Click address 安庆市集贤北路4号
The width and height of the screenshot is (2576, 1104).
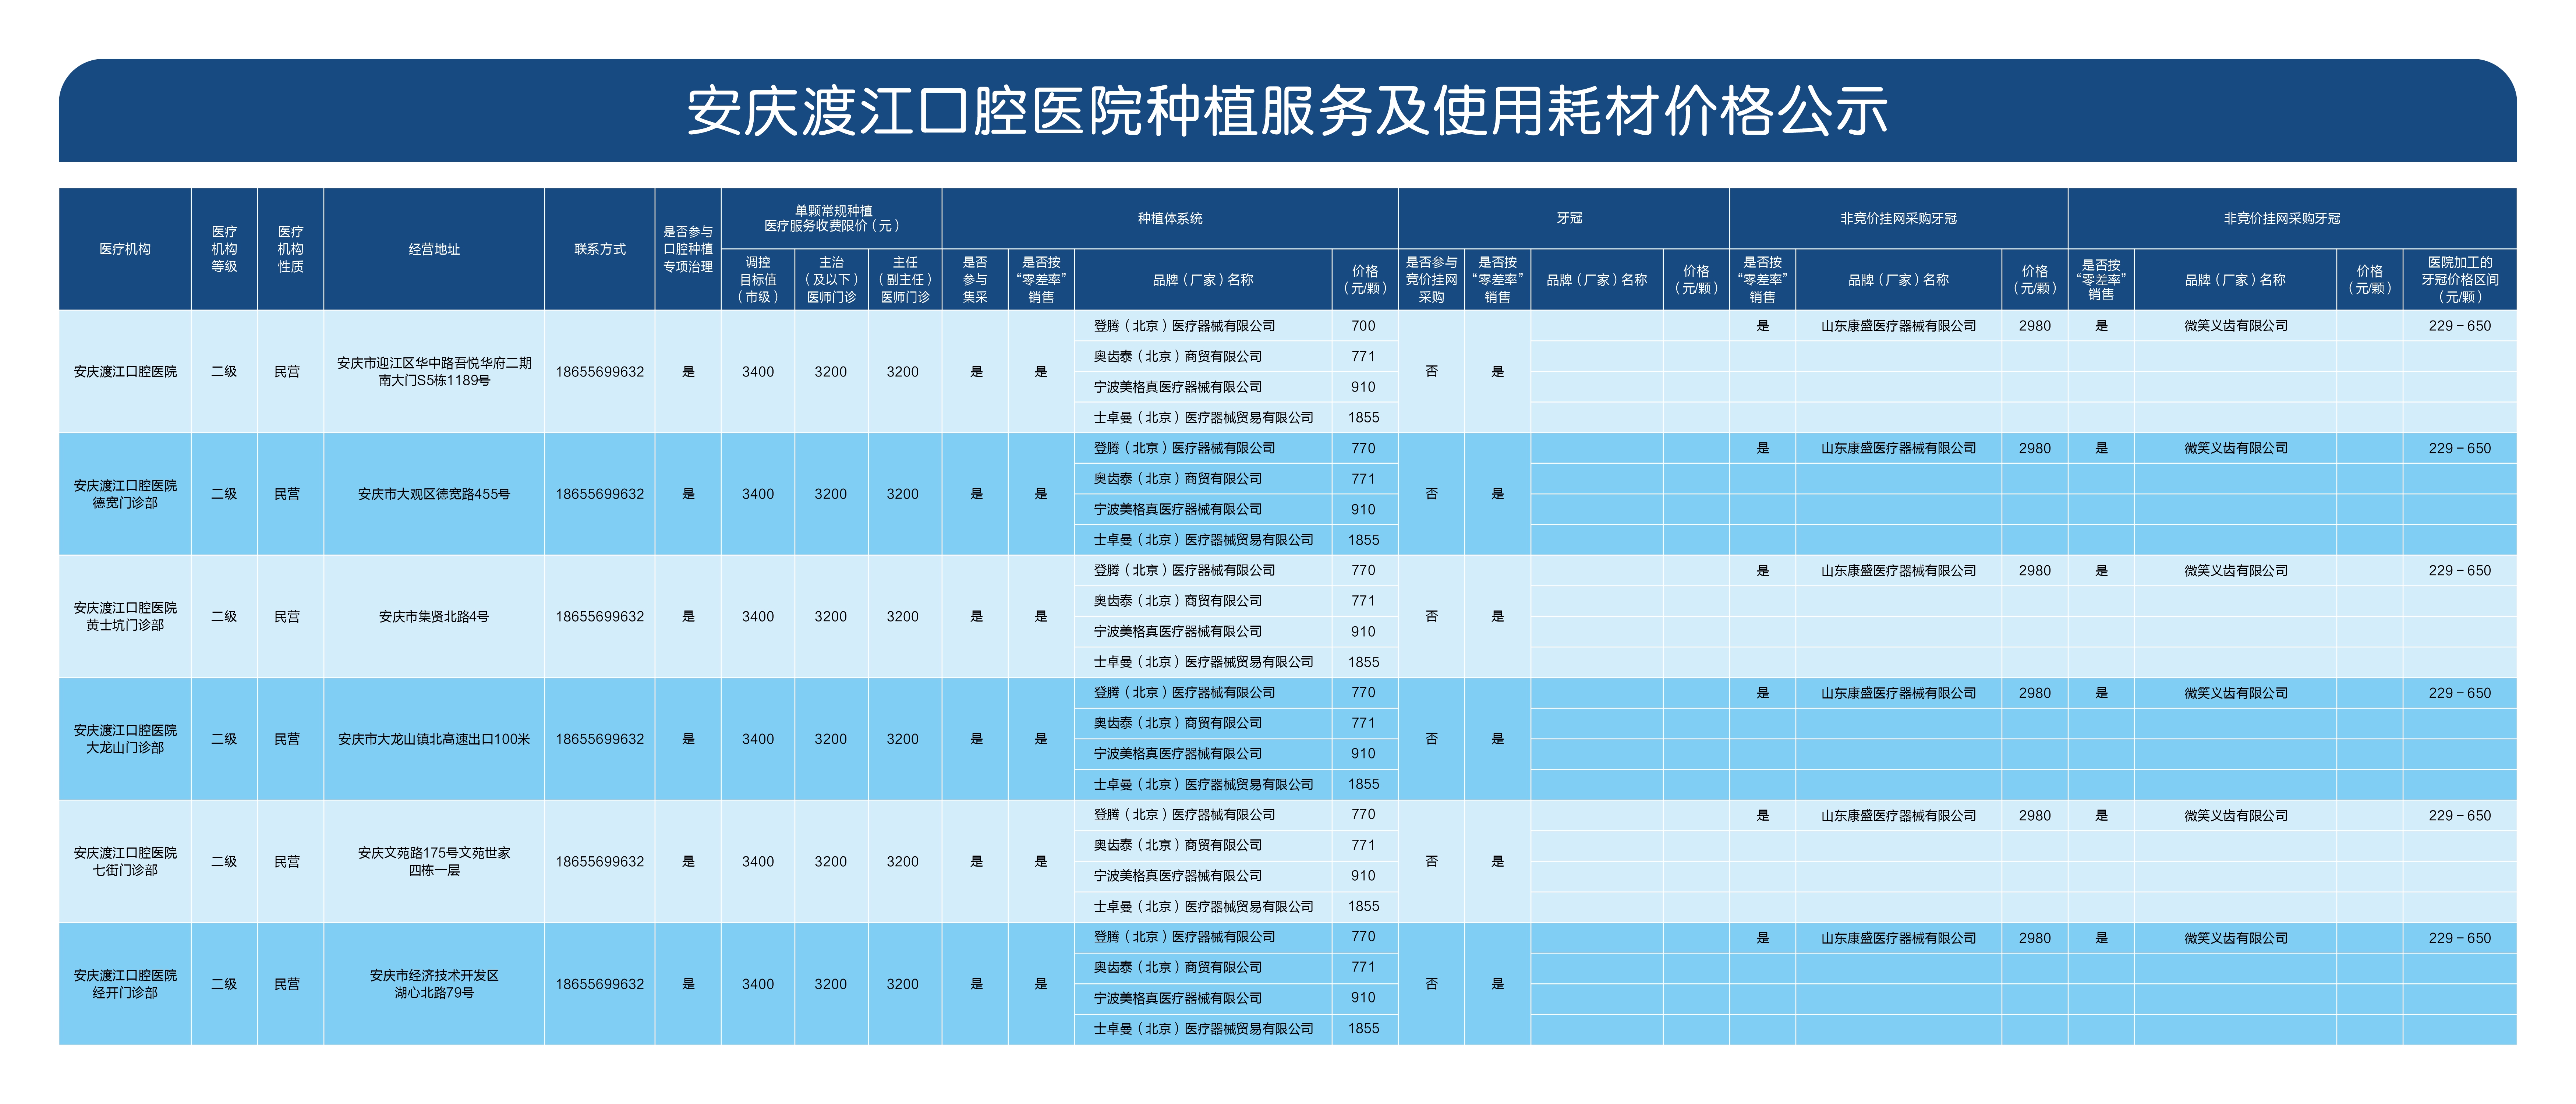[x=434, y=616]
